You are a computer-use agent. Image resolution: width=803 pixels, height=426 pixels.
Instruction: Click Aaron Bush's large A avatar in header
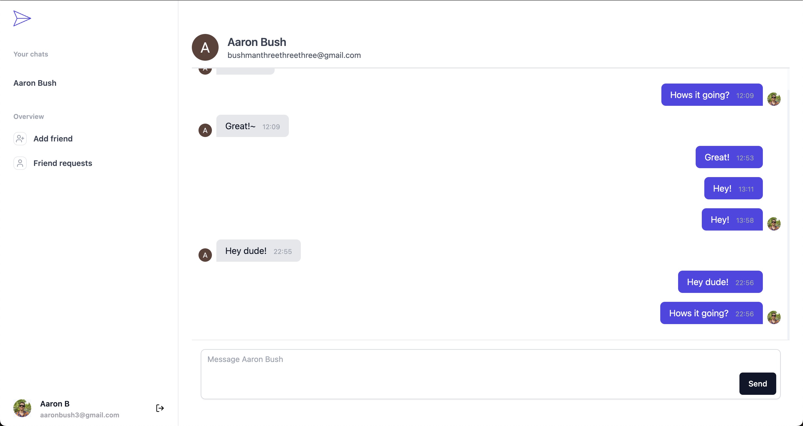click(205, 47)
